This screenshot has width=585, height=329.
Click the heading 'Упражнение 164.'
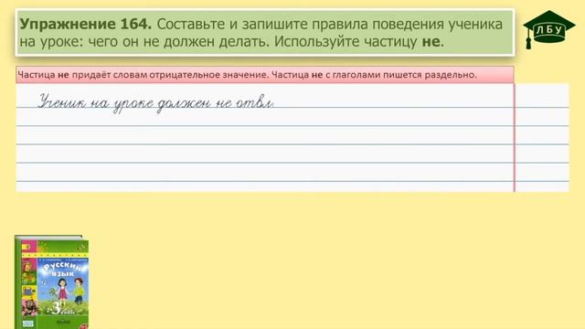click(x=85, y=25)
